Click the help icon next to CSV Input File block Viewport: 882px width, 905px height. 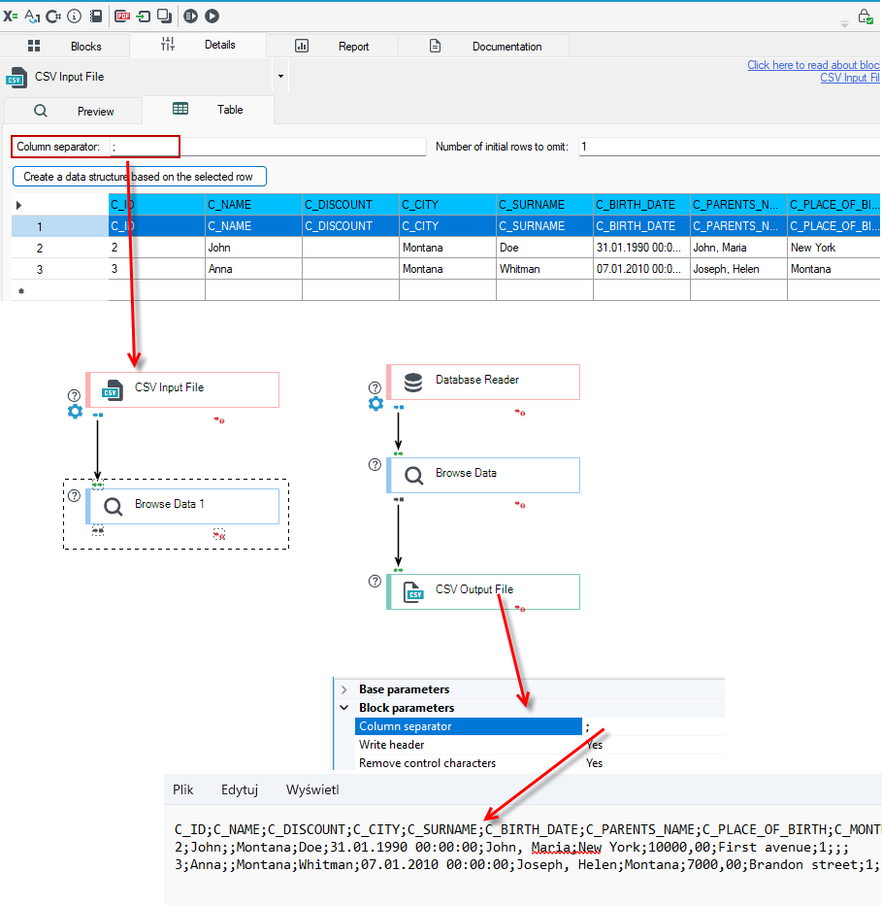coord(74,395)
